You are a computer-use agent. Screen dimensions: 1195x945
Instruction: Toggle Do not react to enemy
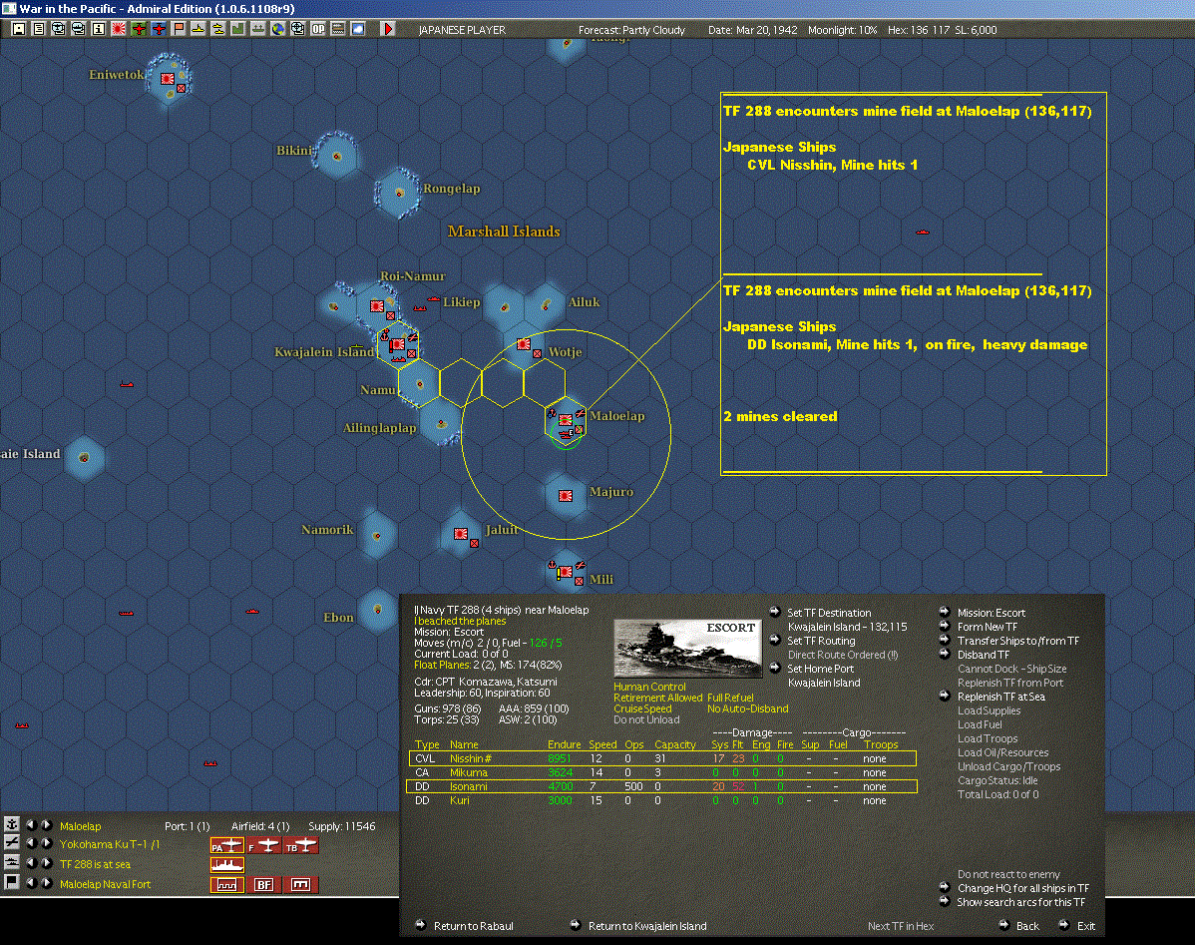(1008, 874)
